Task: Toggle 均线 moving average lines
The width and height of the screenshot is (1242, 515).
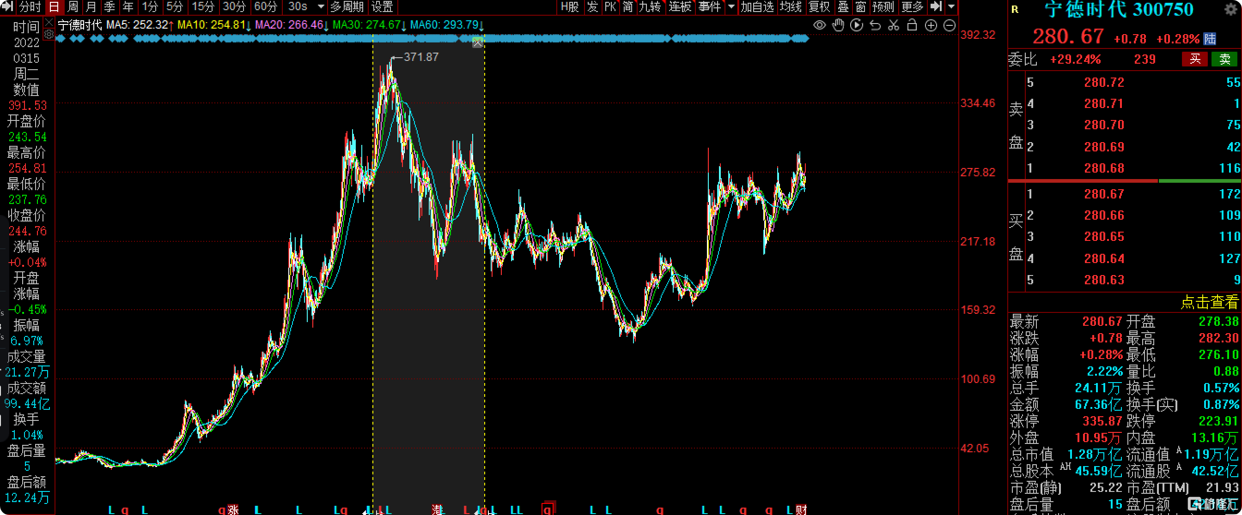Action: click(x=791, y=7)
